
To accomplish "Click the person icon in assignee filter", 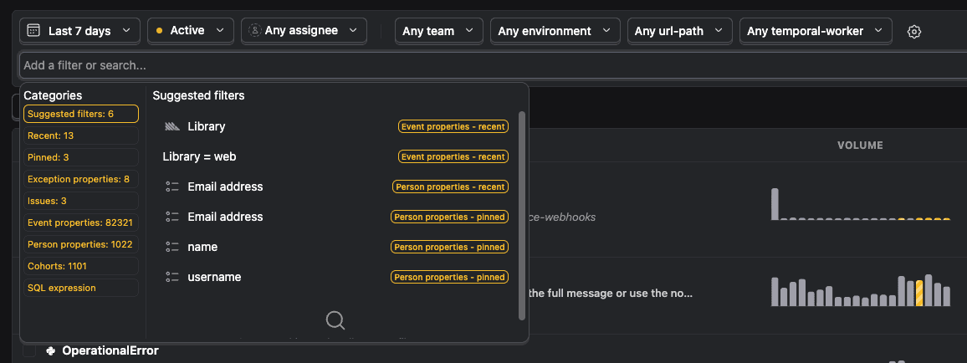I will (x=254, y=30).
